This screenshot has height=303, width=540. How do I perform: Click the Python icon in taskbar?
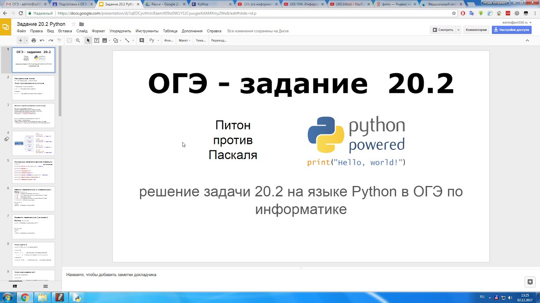[x=77, y=298]
